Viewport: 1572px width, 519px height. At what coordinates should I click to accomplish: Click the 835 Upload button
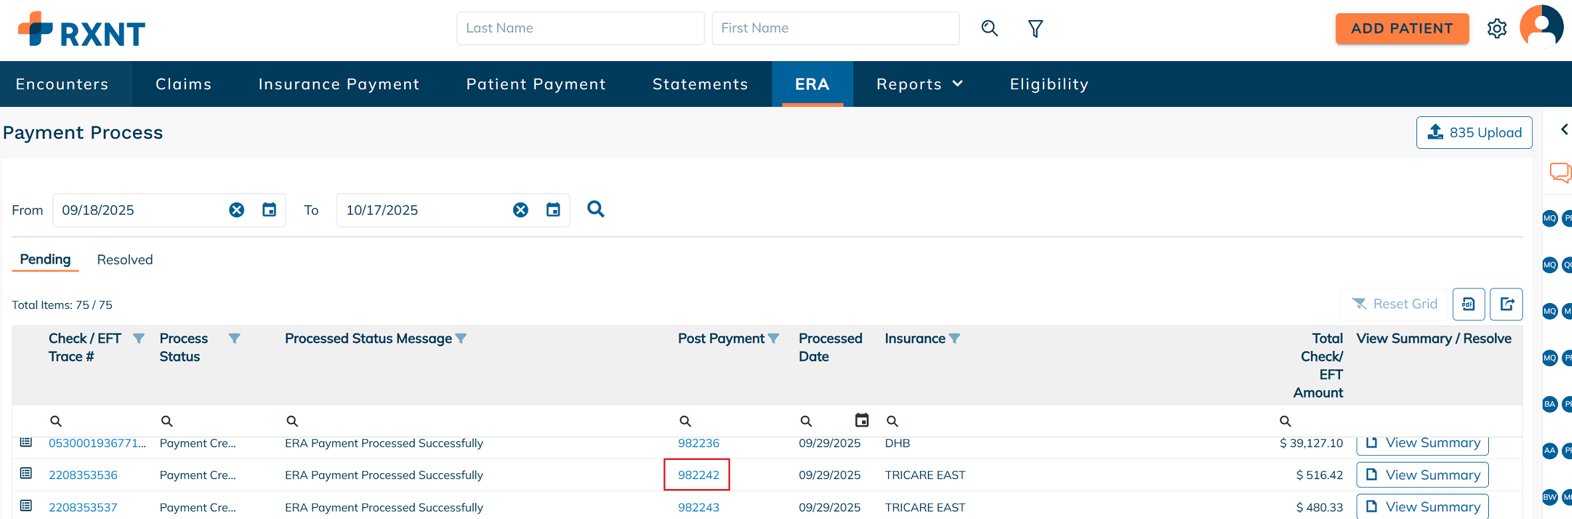pos(1474,133)
